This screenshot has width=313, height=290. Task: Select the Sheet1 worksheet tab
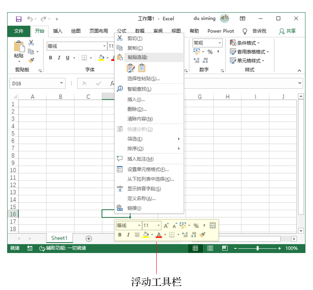pos(59,238)
